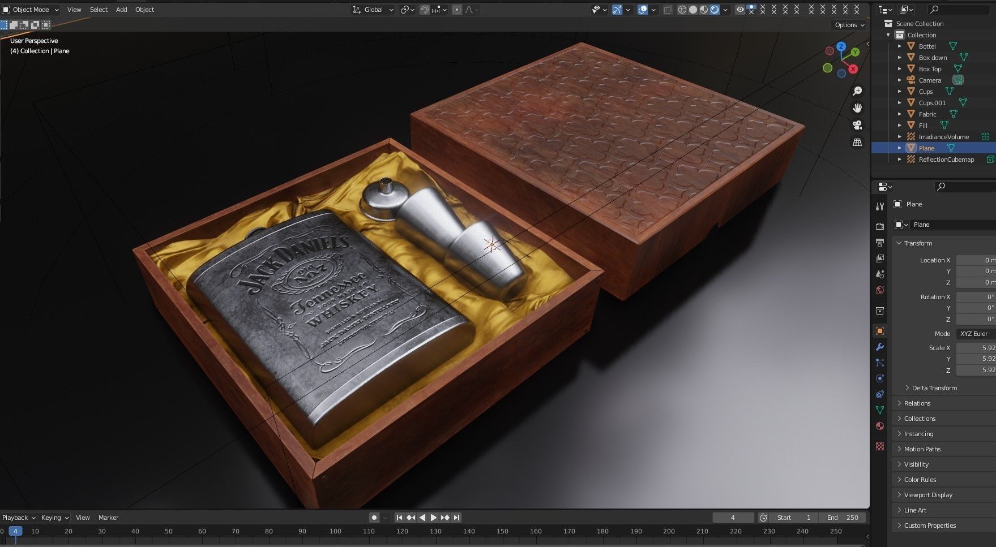Screen dimensions: 996x547
Task: Open the Global transform orientation dropdown
Action: 373,10
